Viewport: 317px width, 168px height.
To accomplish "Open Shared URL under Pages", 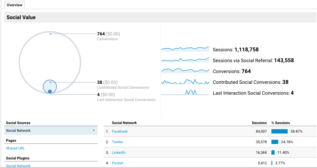I will 15,148.
